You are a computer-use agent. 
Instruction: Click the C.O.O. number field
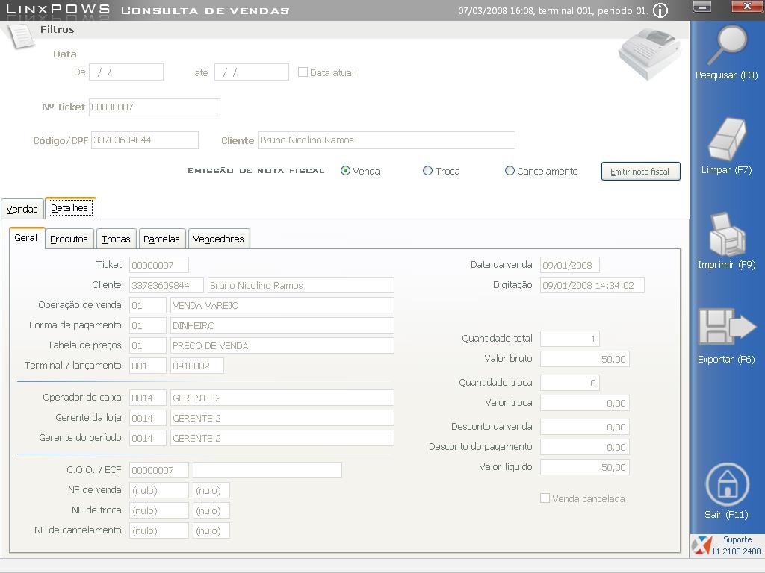click(159, 470)
